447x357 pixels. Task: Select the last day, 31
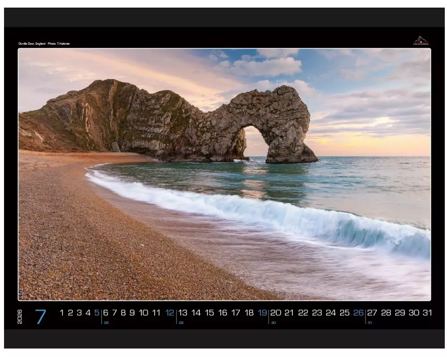(x=427, y=313)
